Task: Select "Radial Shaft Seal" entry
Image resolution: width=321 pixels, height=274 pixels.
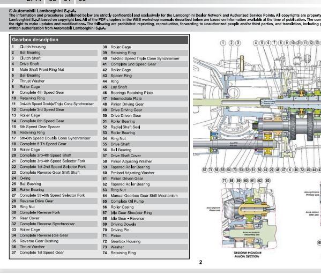Action: 145,127
